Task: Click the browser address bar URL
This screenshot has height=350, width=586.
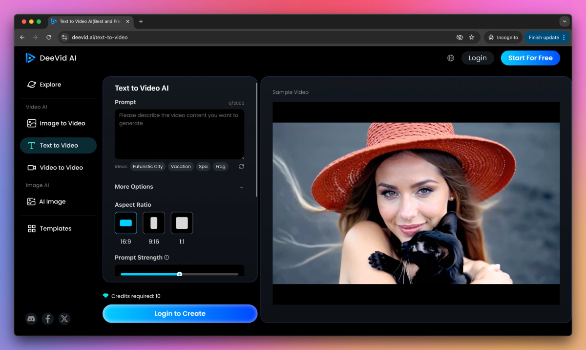Action: point(100,37)
